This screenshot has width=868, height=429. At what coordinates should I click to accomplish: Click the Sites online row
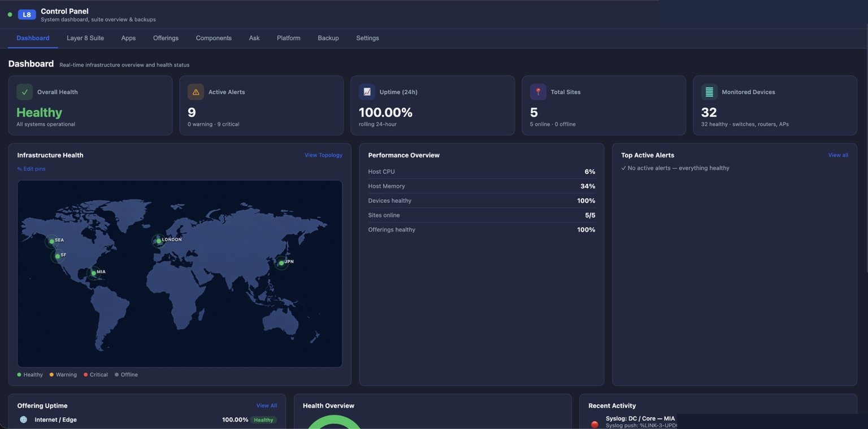point(481,215)
